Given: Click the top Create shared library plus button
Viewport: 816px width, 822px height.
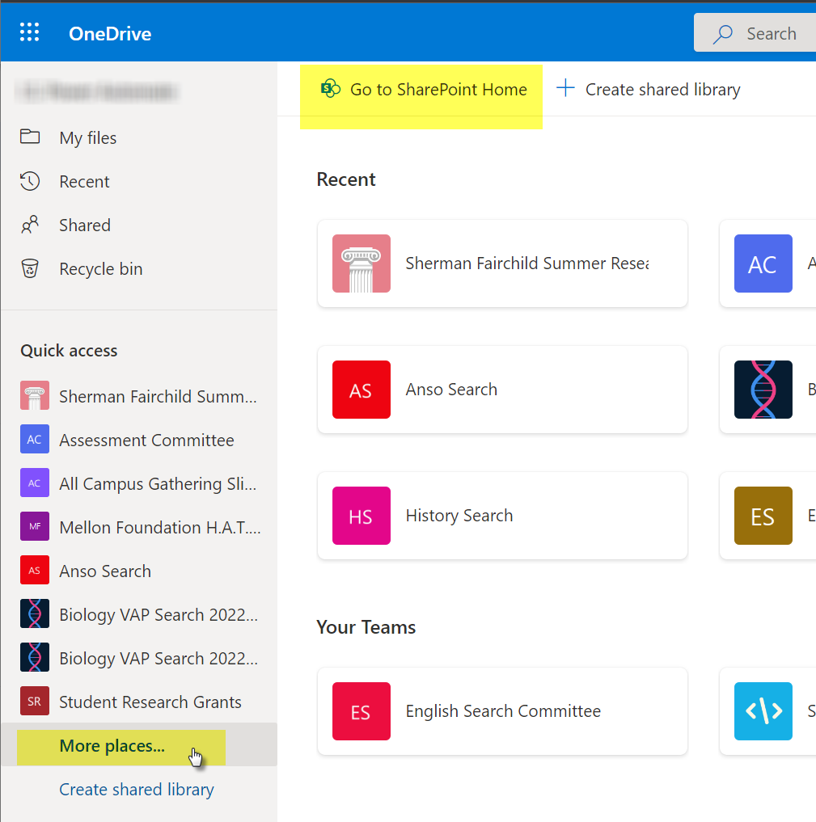Looking at the screenshot, I should point(648,89).
